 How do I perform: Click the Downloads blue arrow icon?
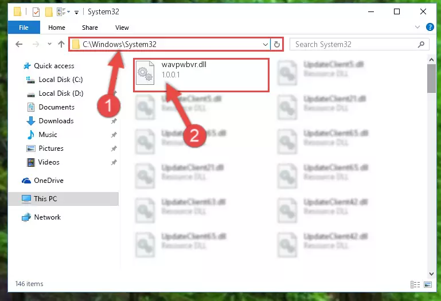tap(30, 121)
